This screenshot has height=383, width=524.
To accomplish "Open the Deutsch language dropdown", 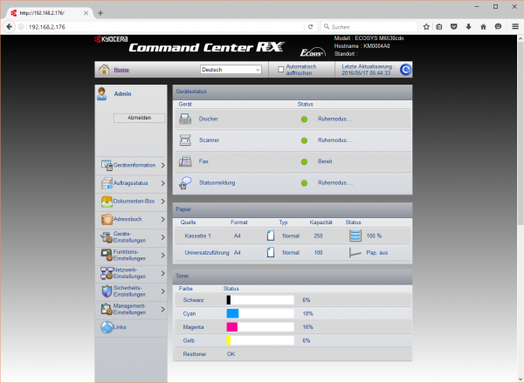I will coord(231,70).
